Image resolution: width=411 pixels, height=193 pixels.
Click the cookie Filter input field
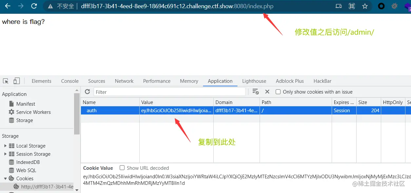click(169, 92)
